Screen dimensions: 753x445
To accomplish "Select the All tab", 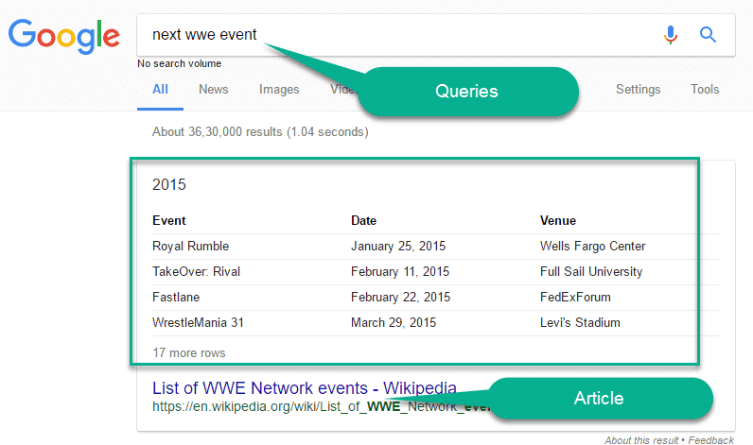I will pos(160,89).
